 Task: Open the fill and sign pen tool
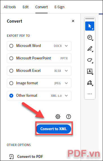pos(90,83)
